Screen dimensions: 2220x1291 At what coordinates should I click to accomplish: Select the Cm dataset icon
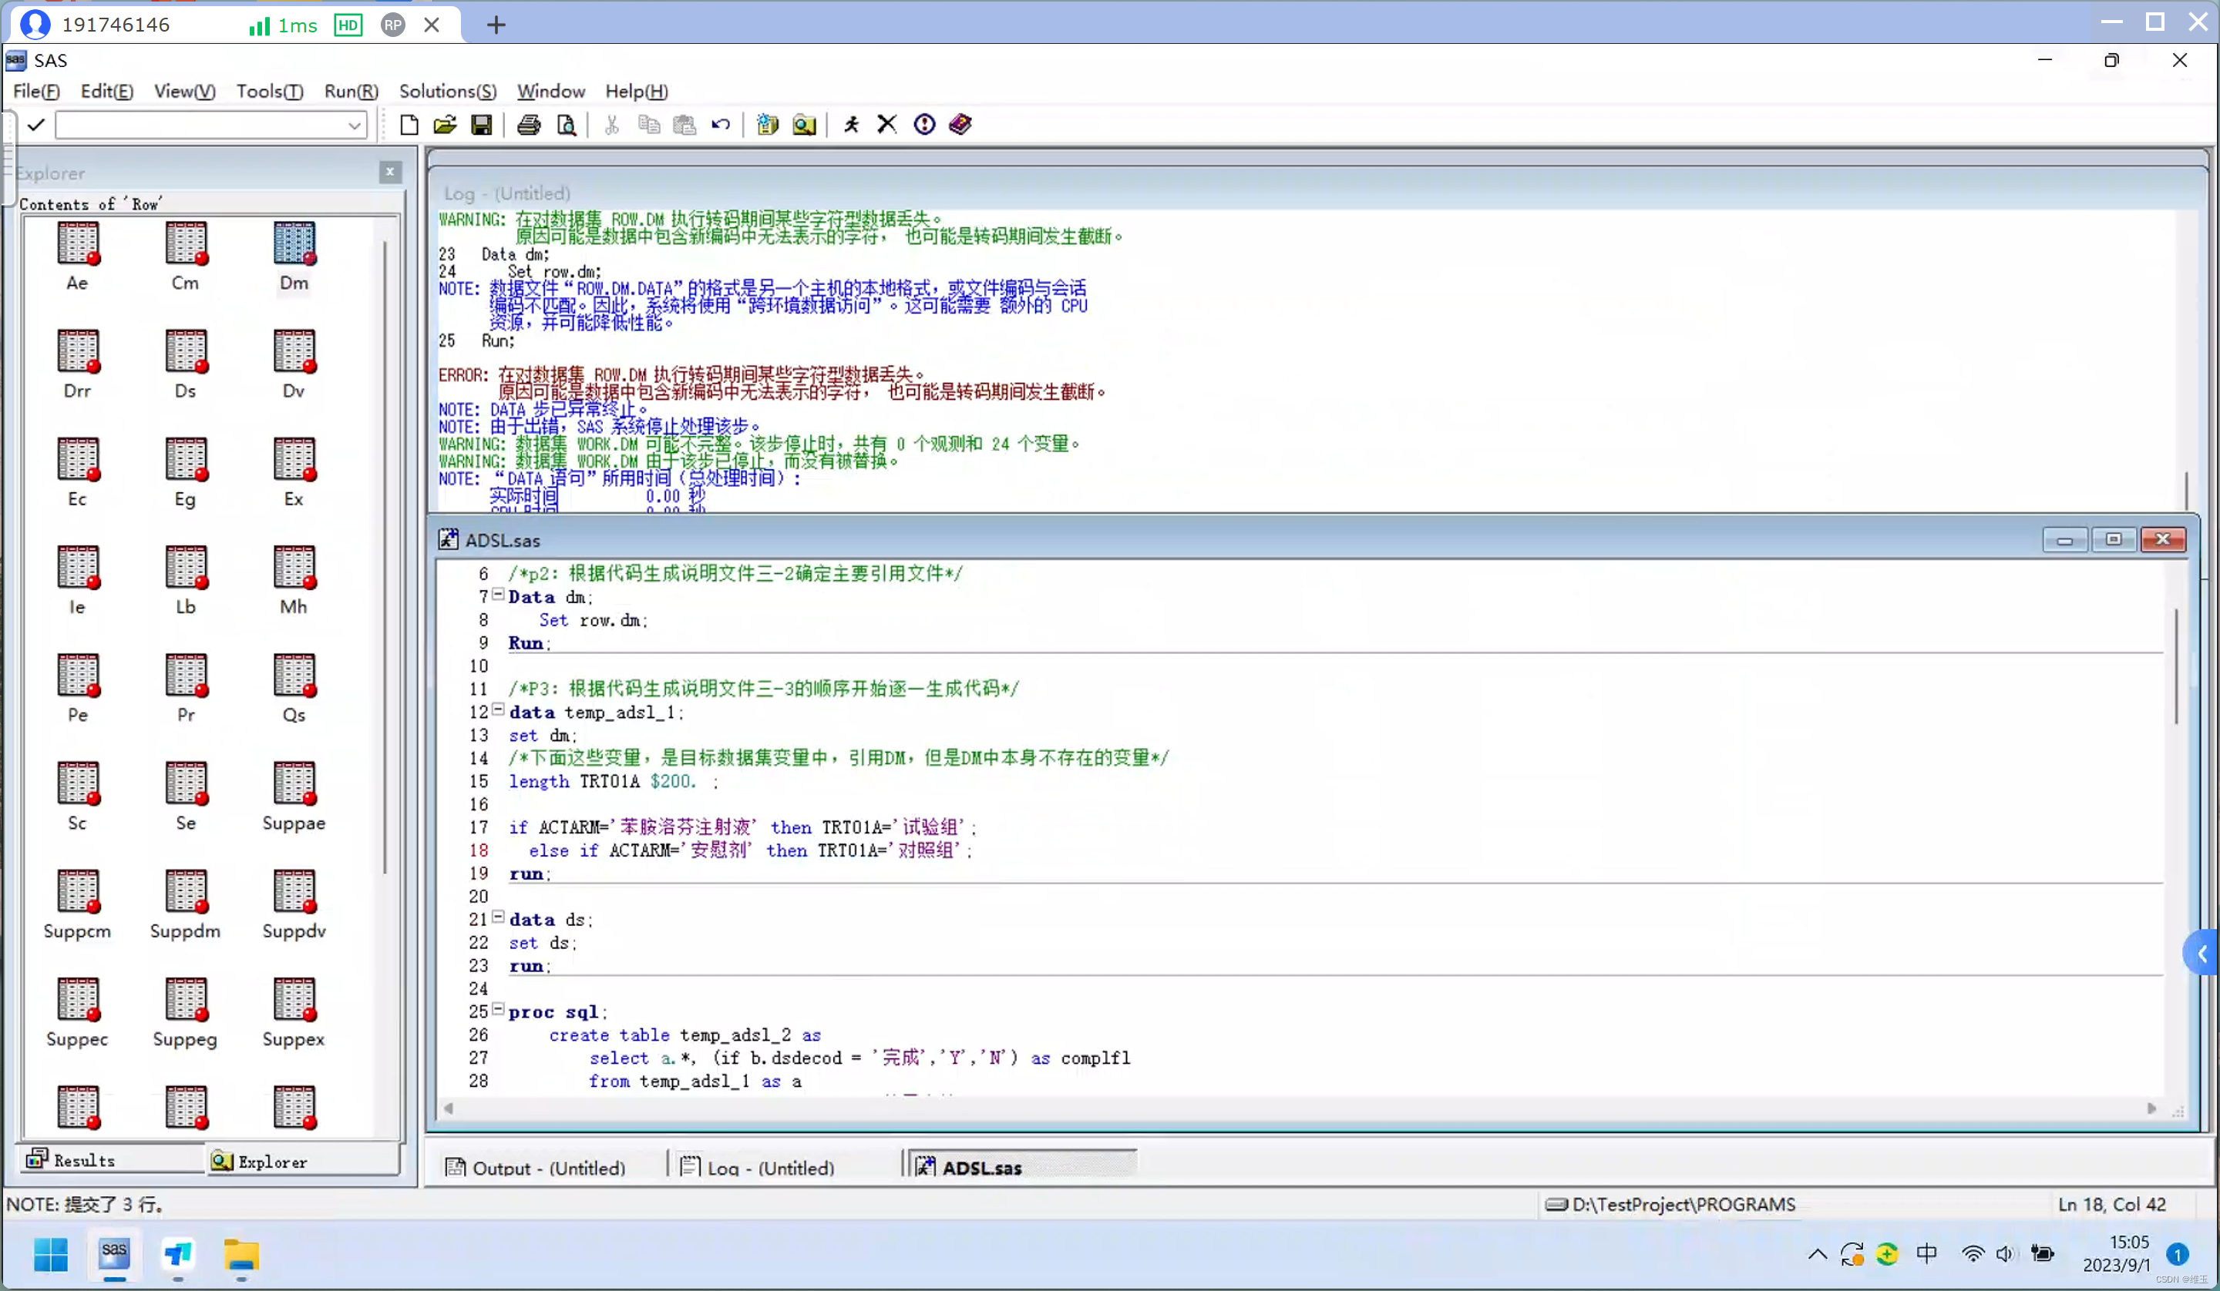[185, 257]
